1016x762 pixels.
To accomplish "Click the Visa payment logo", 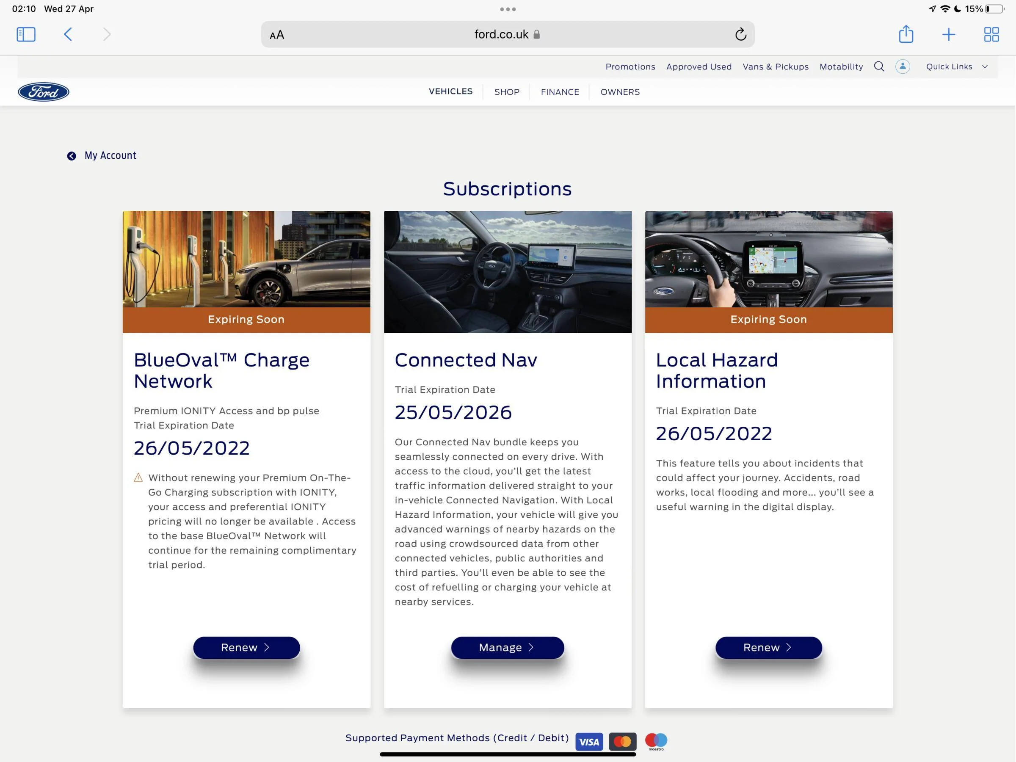I will (x=589, y=741).
